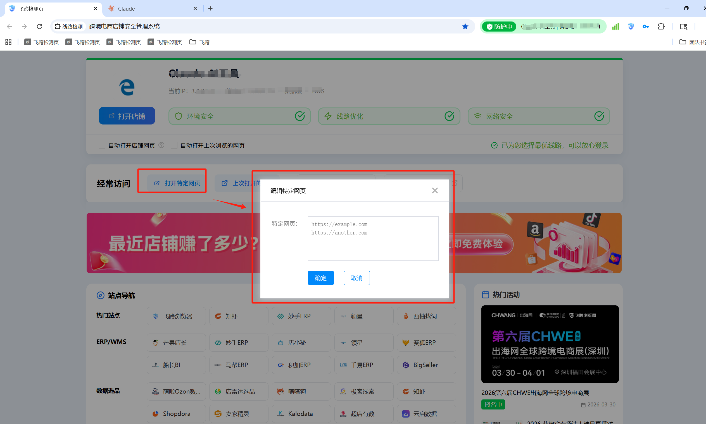This screenshot has width=706, height=424.
Task: Enable 自动打开店铺网页 checkbox
Action: point(102,145)
